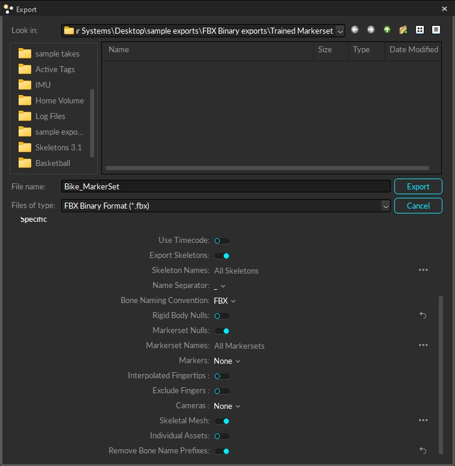455x466 pixels.
Task: Open the Bone Naming Convention dropdown
Action: [224, 301]
